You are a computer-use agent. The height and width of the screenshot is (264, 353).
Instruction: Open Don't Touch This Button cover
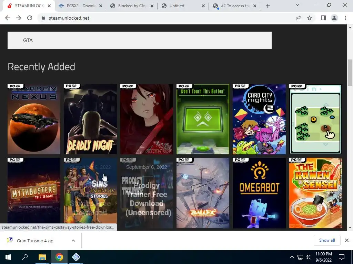pyautogui.click(x=203, y=119)
